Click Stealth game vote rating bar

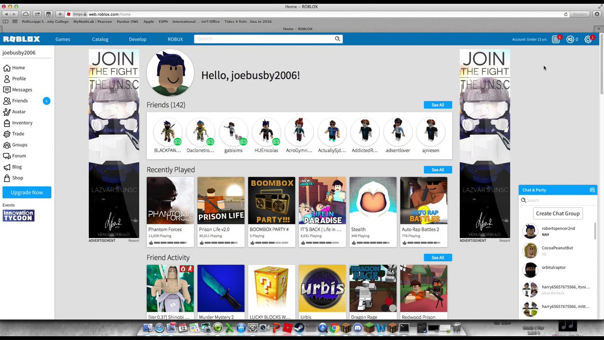(x=373, y=243)
